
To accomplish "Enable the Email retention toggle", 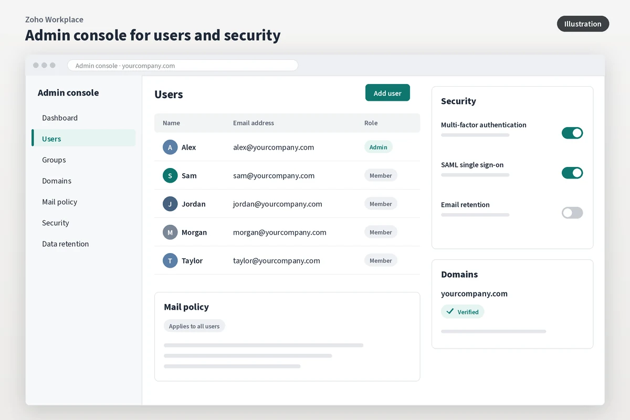I will [x=572, y=213].
